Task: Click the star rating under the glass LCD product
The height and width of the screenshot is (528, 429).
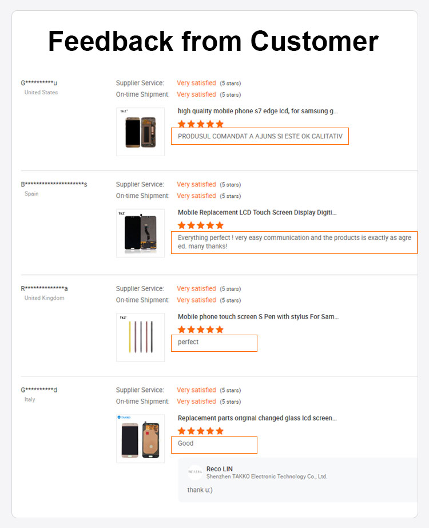Action: pos(200,431)
